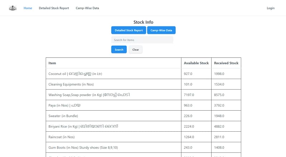
Task: Select the Received Stock column header
Action: [x=226, y=63]
